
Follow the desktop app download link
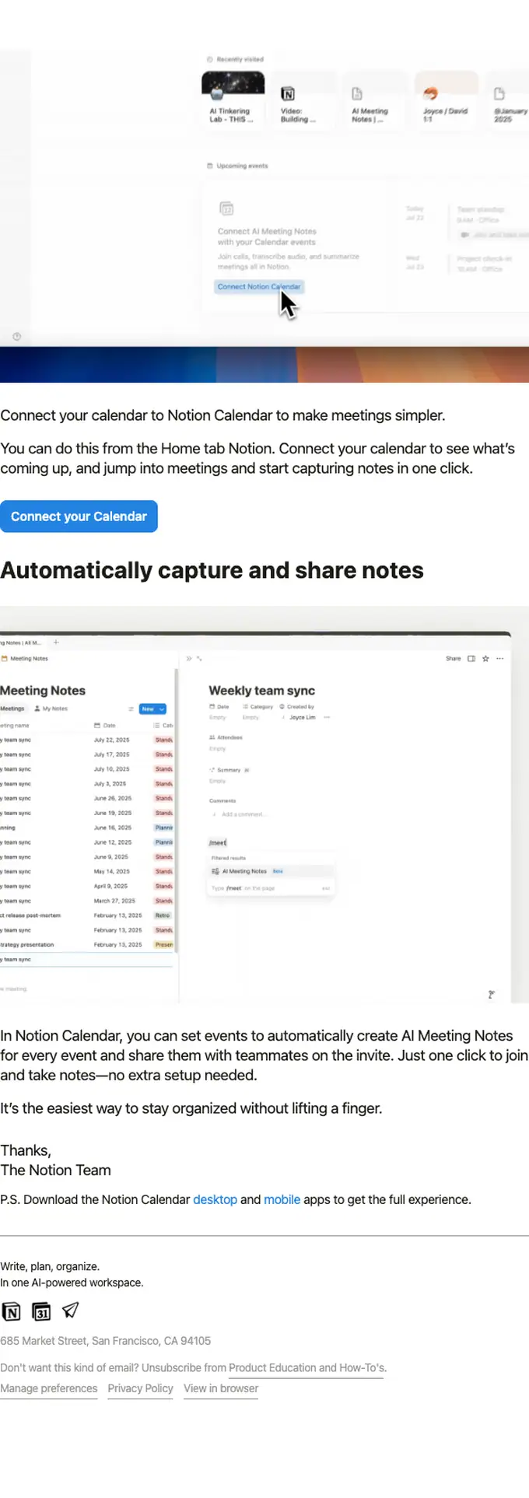click(215, 1199)
